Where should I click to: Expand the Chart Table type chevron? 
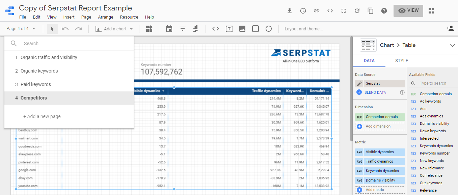[453, 45]
